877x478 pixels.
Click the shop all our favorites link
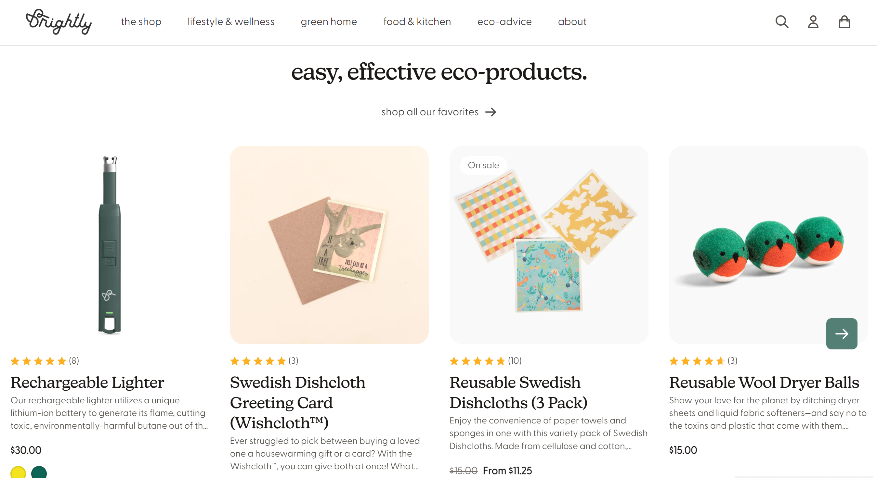pyautogui.click(x=430, y=112)
